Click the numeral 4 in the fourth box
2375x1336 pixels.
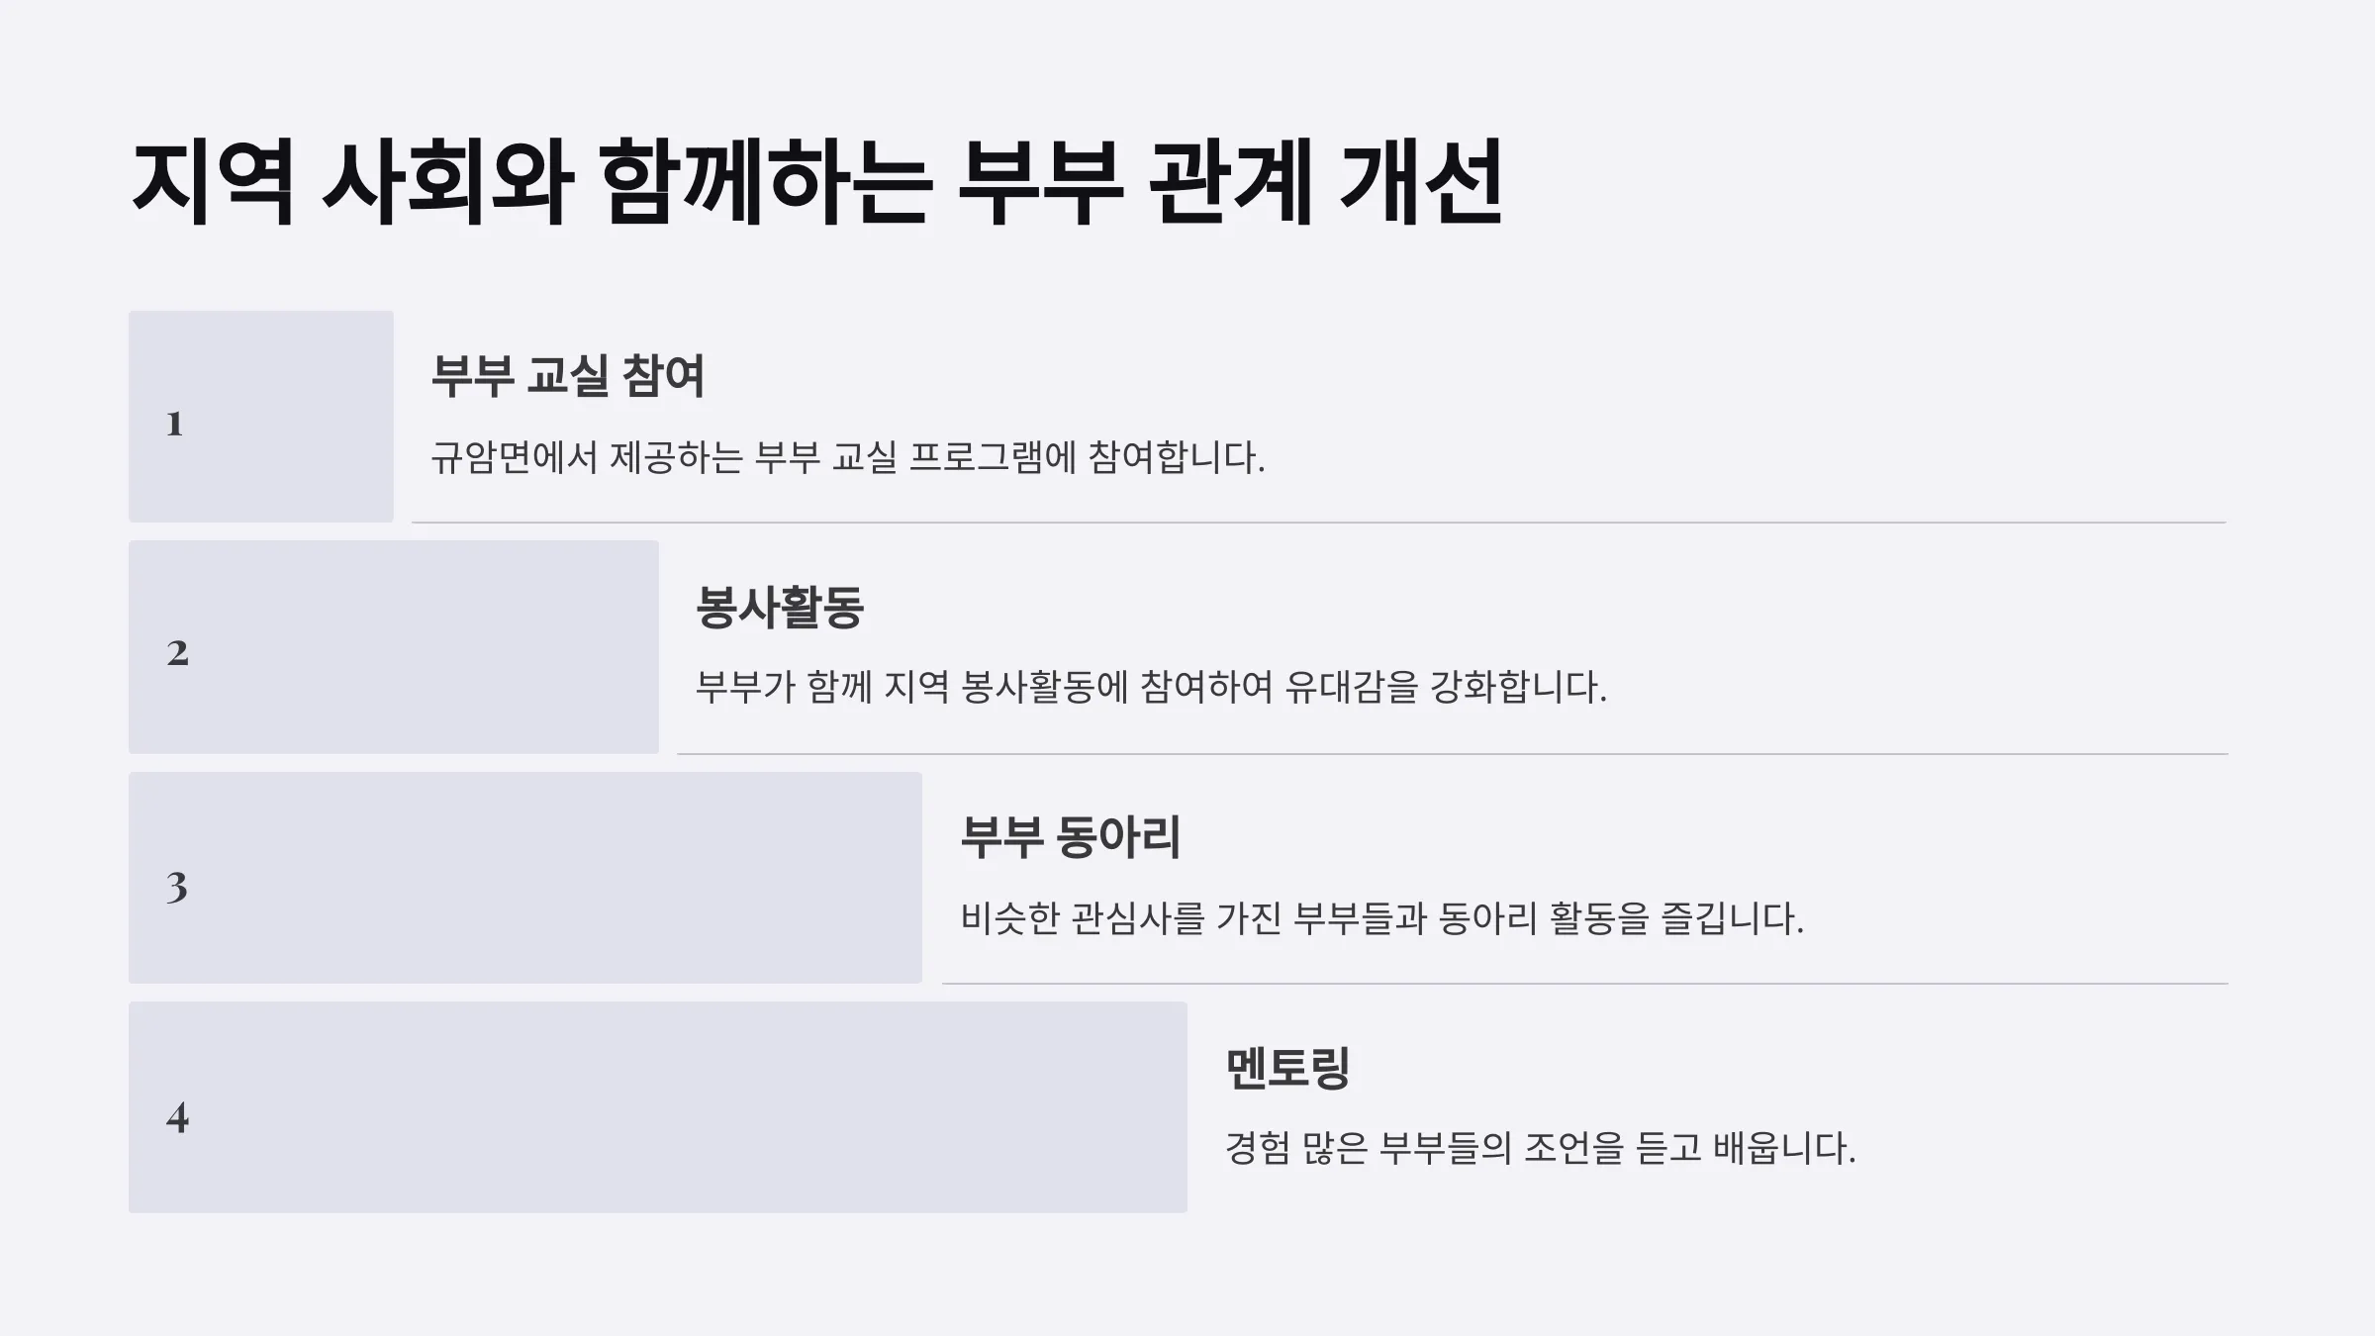click(177, 1117)
